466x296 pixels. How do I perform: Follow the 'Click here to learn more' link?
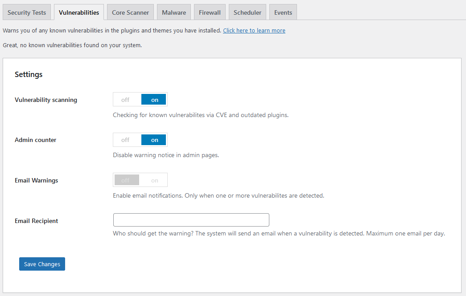click(254, 31)
